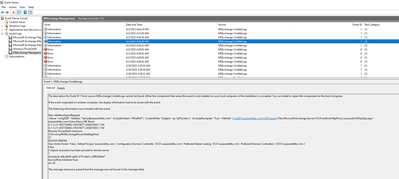Screen dimensions: 399x179
Task: Click the Information icon of the 4:30:58 AM event
Action: (46, 37)
